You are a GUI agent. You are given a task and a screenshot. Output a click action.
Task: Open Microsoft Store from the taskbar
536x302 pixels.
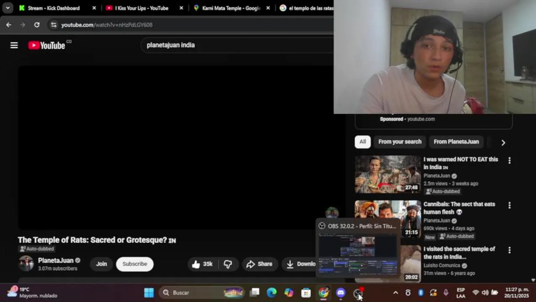click(x=306, y=292)
